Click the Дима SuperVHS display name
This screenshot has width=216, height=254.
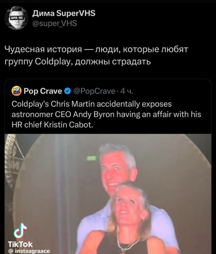[x=64, y=13]
